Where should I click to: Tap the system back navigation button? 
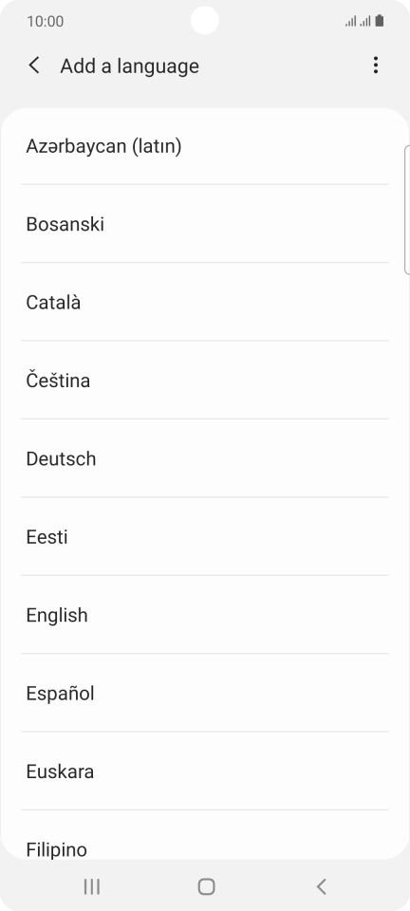[x=321, y=886]
